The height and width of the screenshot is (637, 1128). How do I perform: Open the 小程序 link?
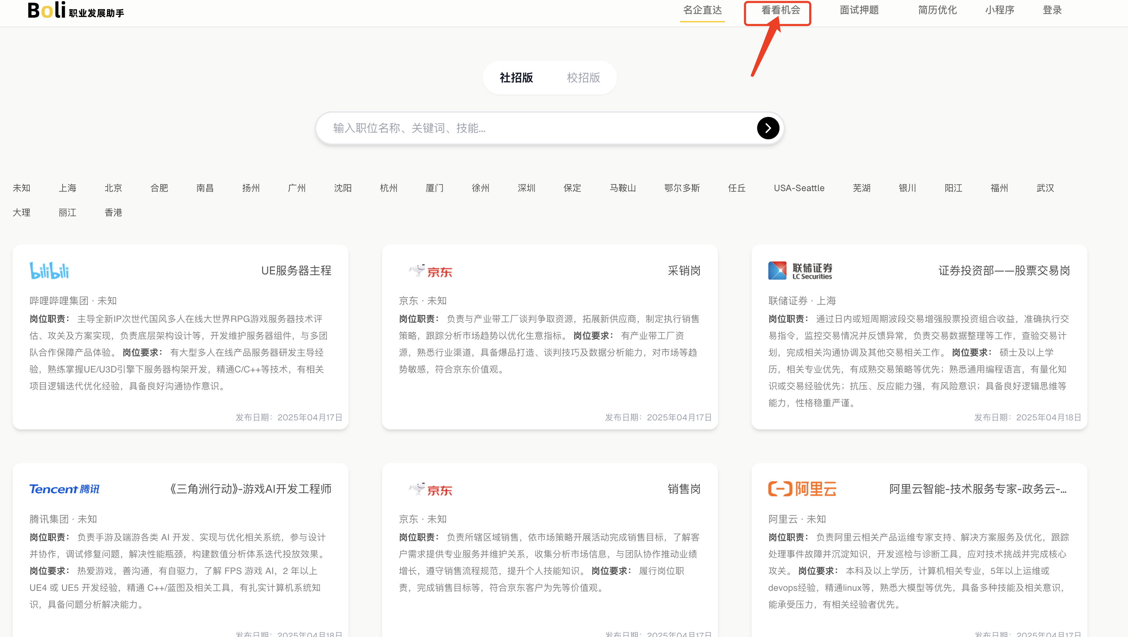1000,10
